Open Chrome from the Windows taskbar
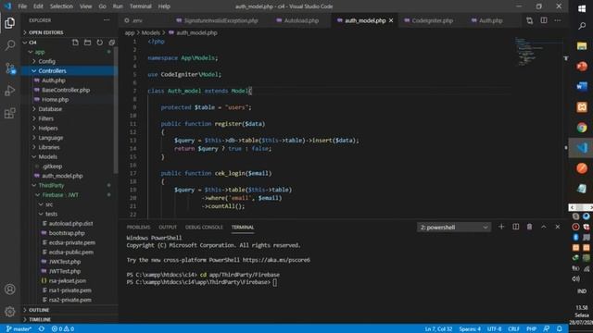The height and width of the screenshot is (333, 593). pyautogui.click(x=582, y=128)
